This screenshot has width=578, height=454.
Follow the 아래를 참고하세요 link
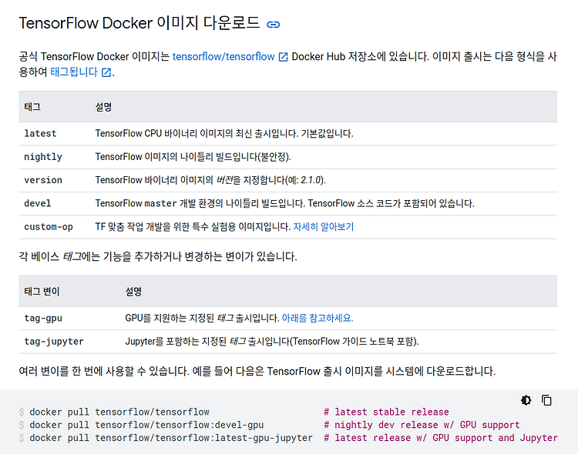(x=318, y=318)
